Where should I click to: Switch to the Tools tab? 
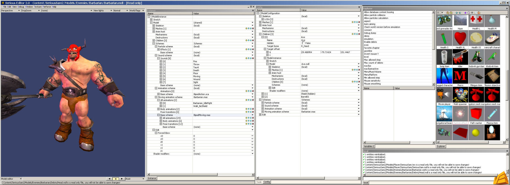tap(259, 182)
